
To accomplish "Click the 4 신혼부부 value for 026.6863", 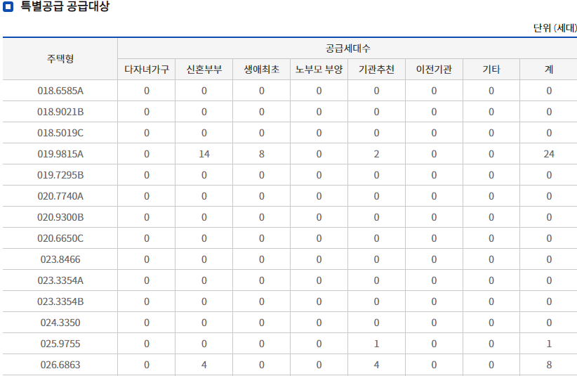I will [204, 365].
